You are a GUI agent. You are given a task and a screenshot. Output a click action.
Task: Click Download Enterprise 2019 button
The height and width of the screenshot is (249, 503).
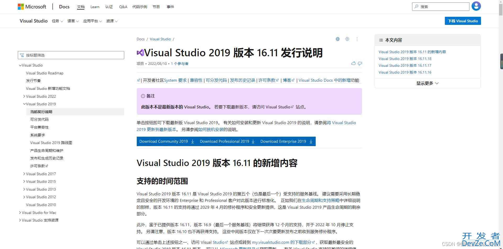[286, 141]
